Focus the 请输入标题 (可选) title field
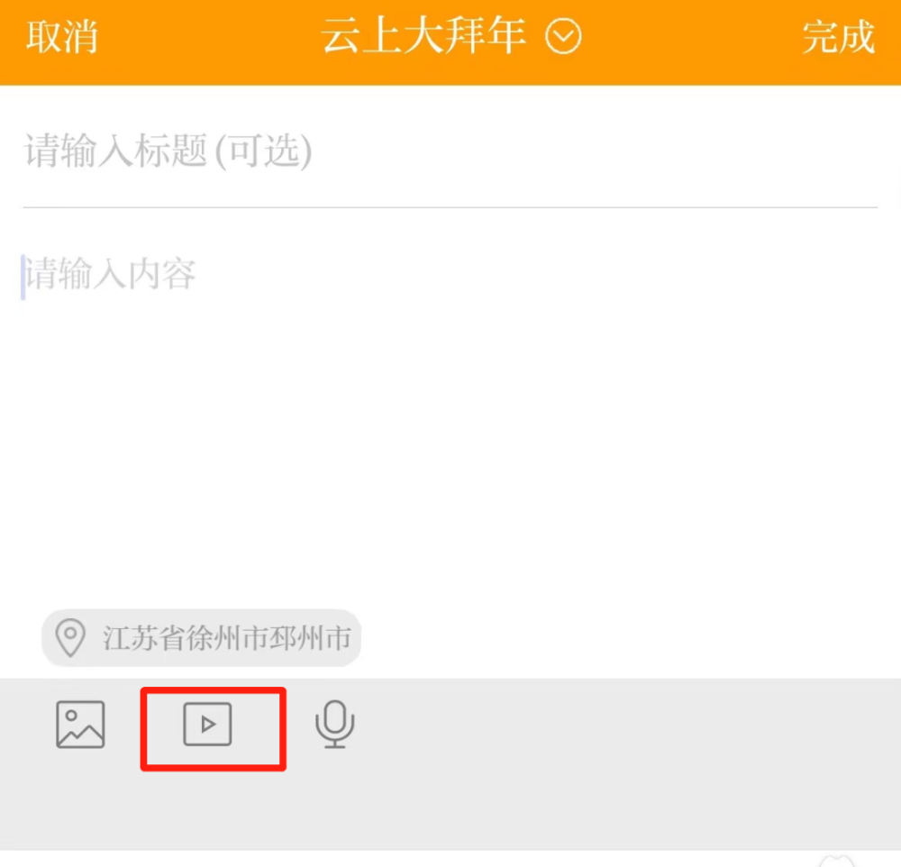 point(450,151)
